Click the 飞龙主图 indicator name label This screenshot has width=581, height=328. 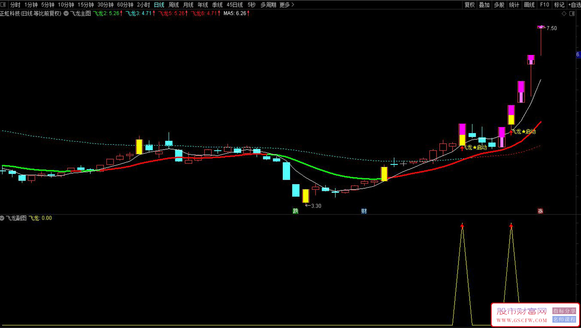pyautogui.click(x=80, y=13)
